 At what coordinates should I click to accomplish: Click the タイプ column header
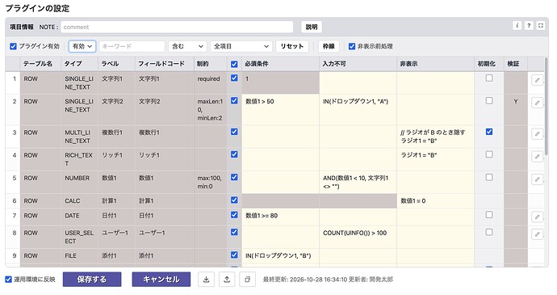tap(80, 64)
